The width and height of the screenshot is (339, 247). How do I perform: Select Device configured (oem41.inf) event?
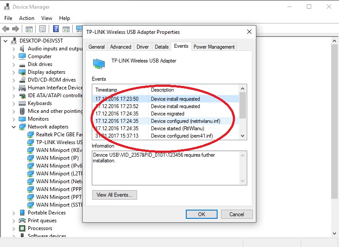point(166,136)
